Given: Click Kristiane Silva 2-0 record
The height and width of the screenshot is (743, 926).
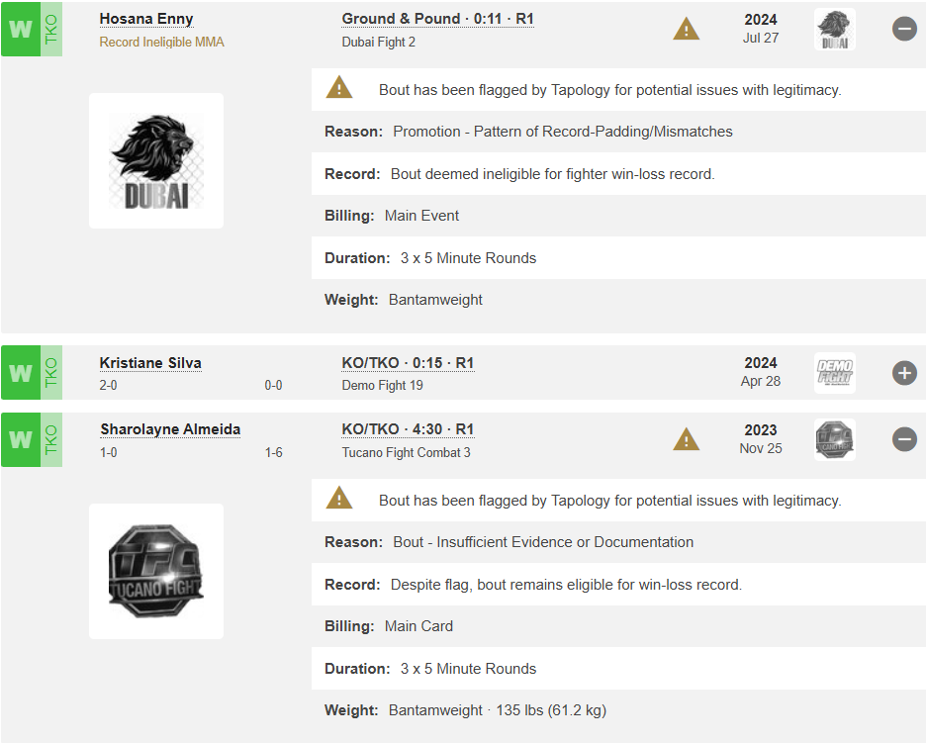Looking at the screenshot, I should (108, 386).
